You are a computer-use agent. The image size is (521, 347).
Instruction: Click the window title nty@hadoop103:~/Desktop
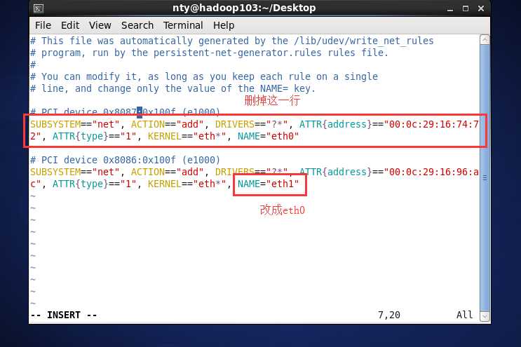244,8
